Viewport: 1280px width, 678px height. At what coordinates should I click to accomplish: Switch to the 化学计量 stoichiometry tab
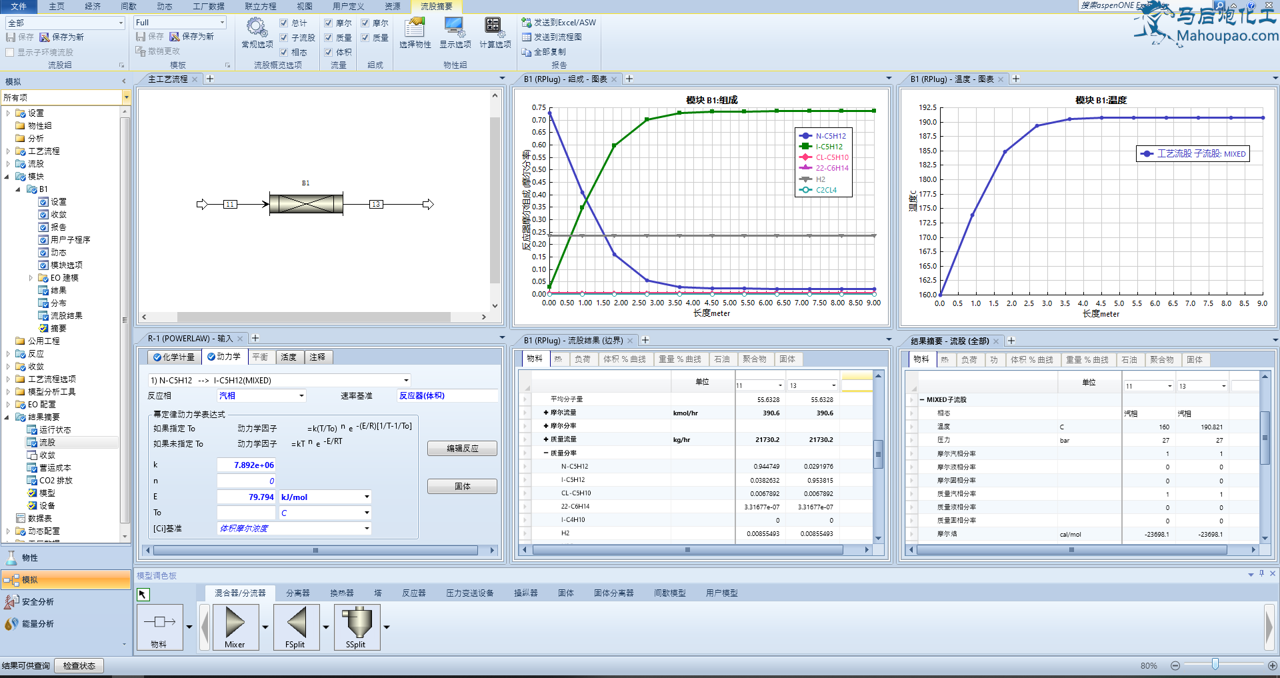point(174,357)
